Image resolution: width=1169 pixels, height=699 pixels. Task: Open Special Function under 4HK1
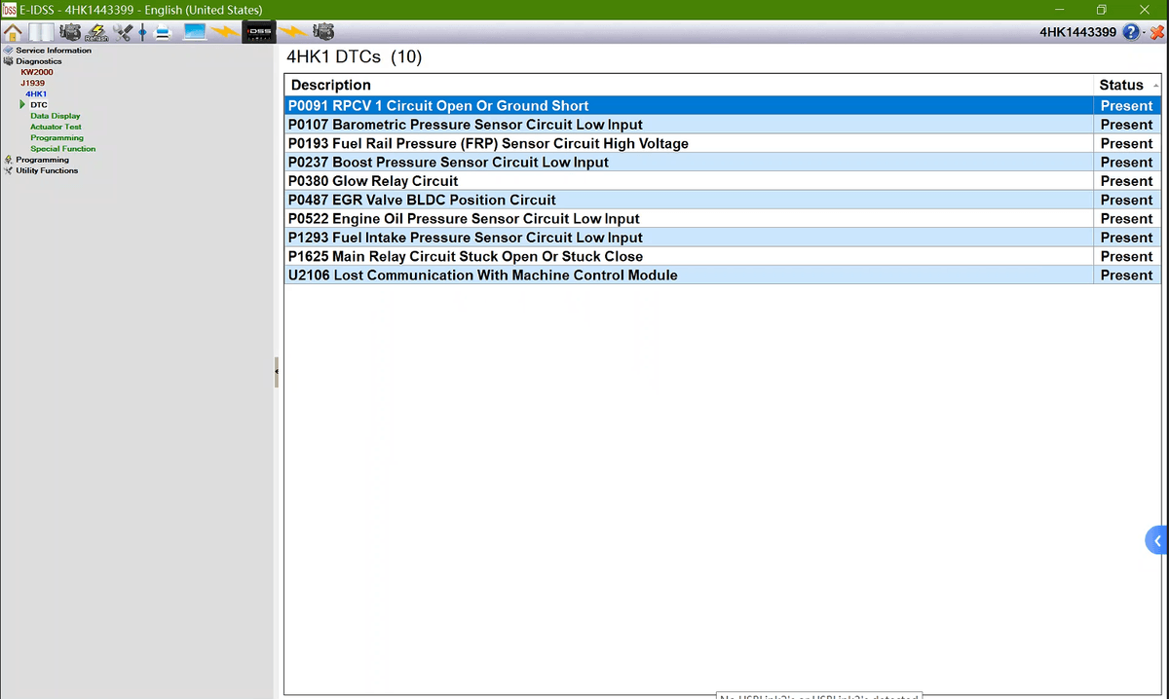62,149
